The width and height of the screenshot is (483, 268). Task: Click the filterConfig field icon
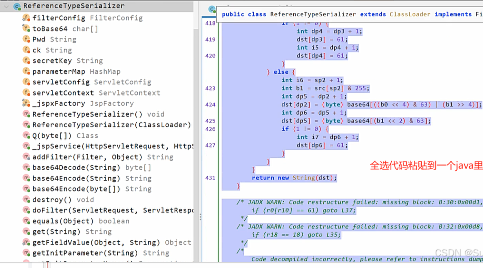point(26,18)
